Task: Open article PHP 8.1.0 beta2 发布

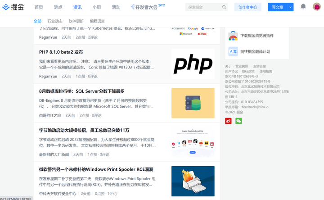Action: click(61, 52)
